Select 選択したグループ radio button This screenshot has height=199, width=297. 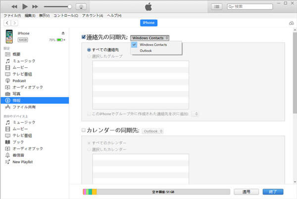[89, 56]
